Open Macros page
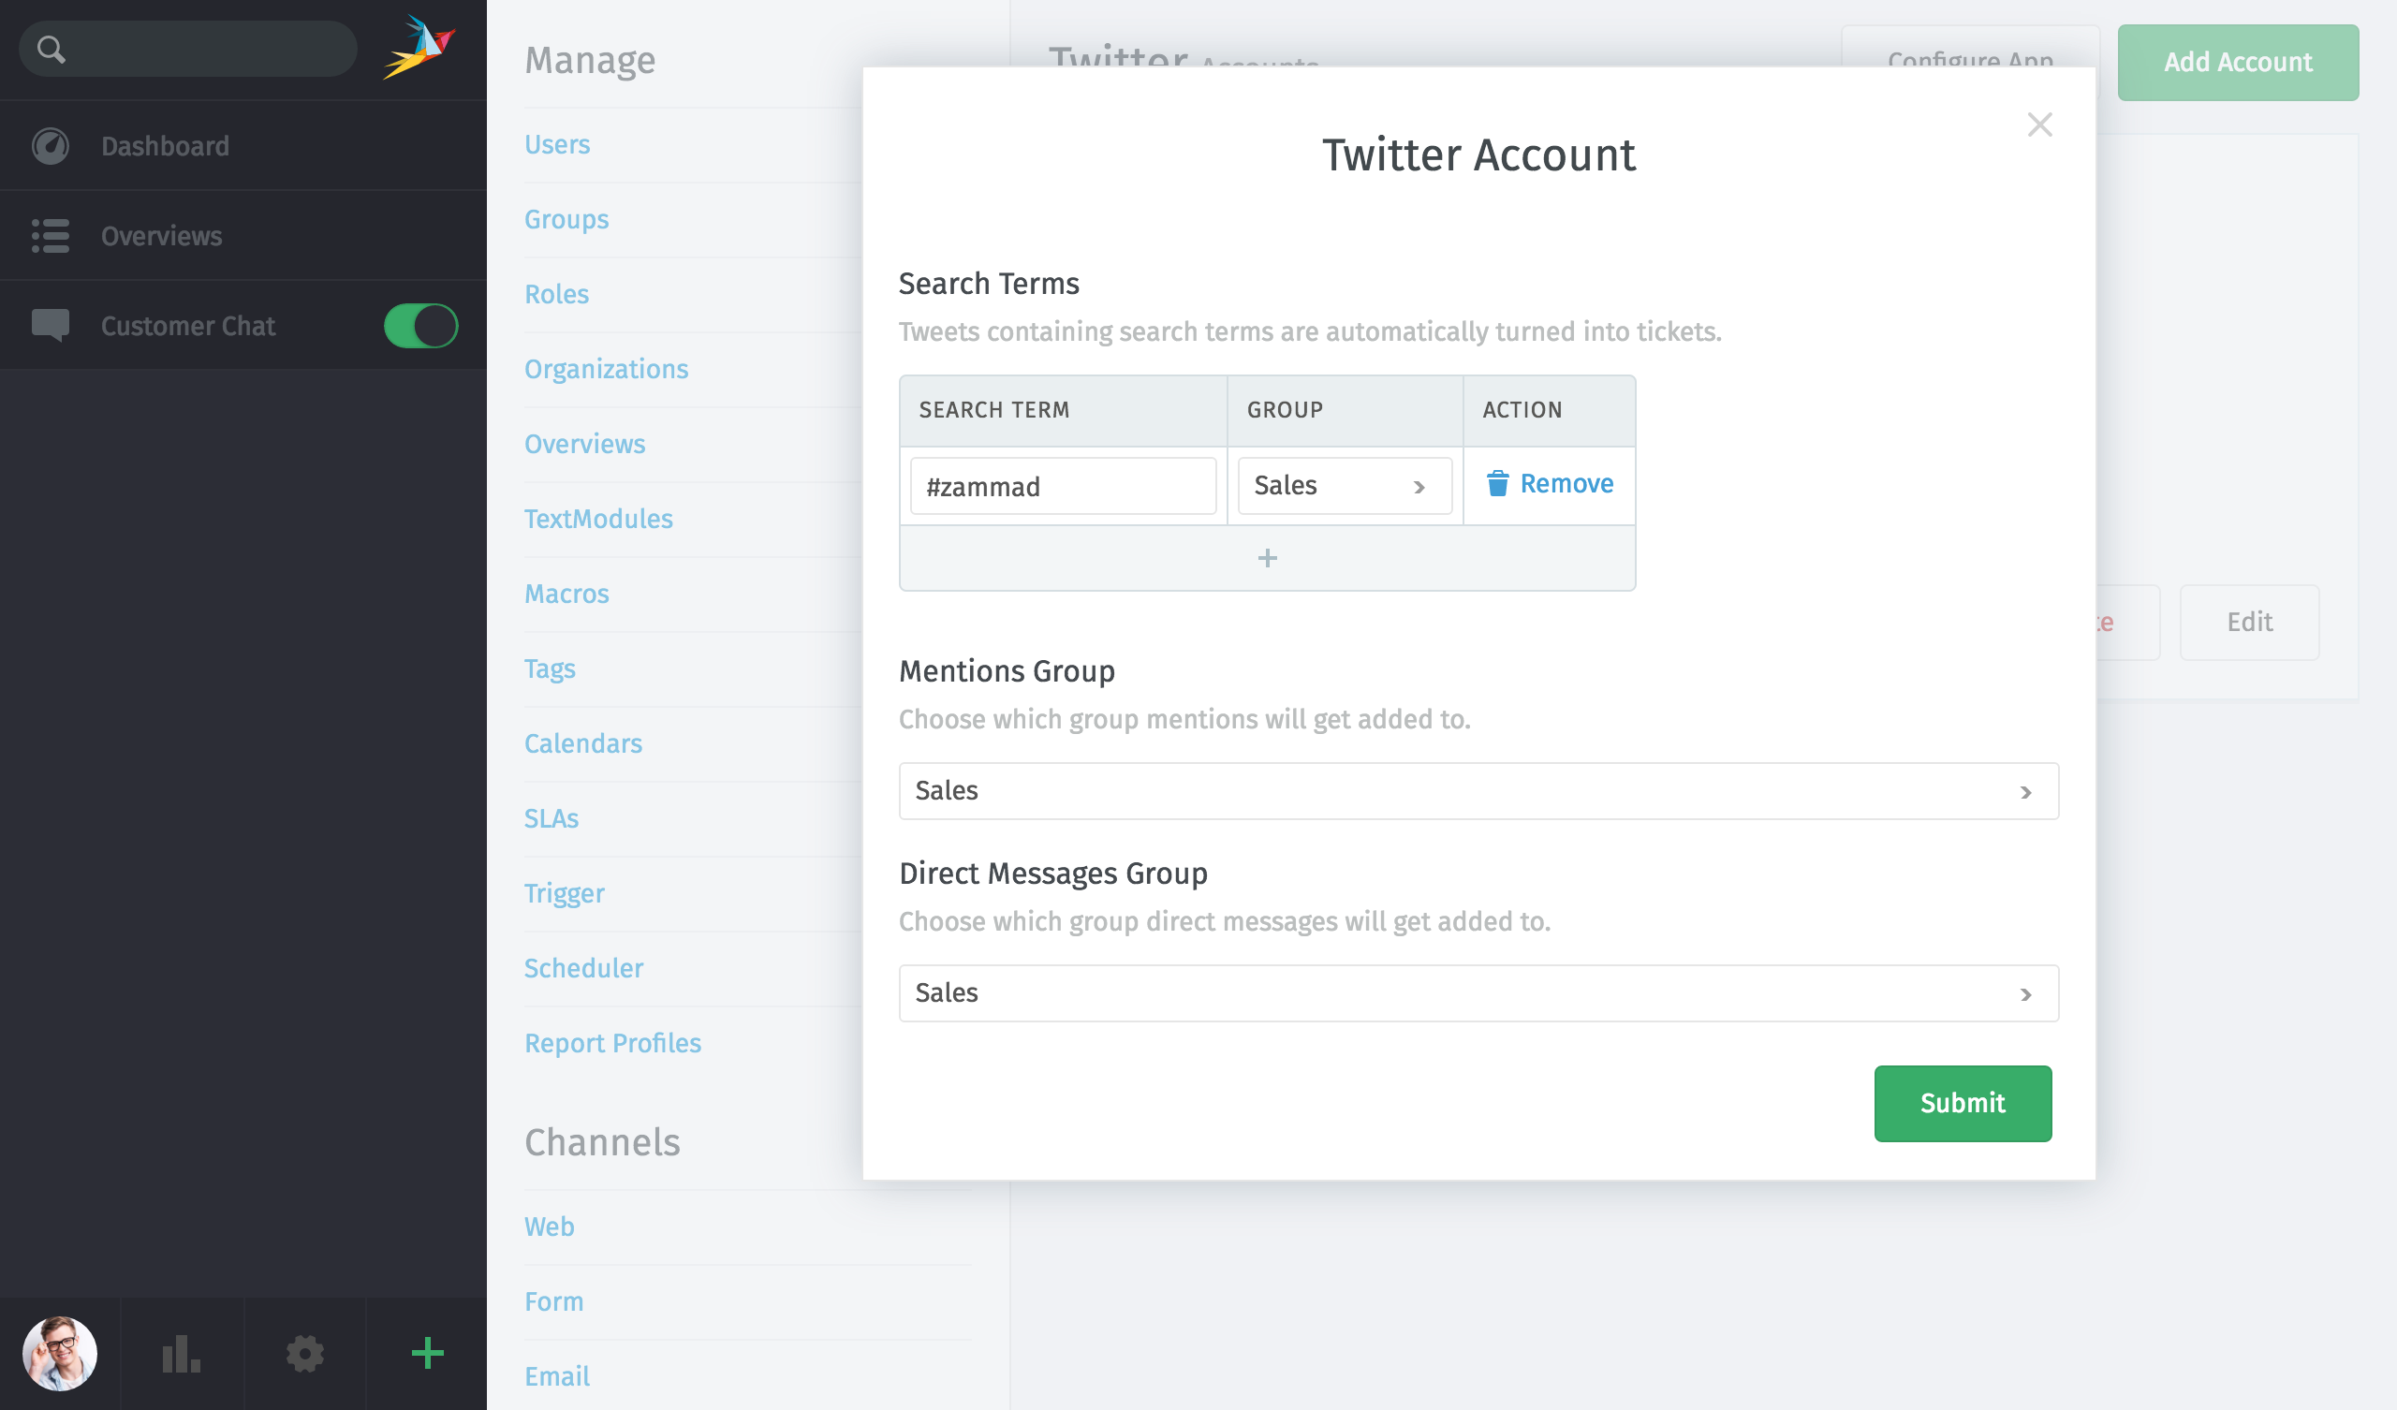Screen dimensions: 2397x1410 (566, 594)
